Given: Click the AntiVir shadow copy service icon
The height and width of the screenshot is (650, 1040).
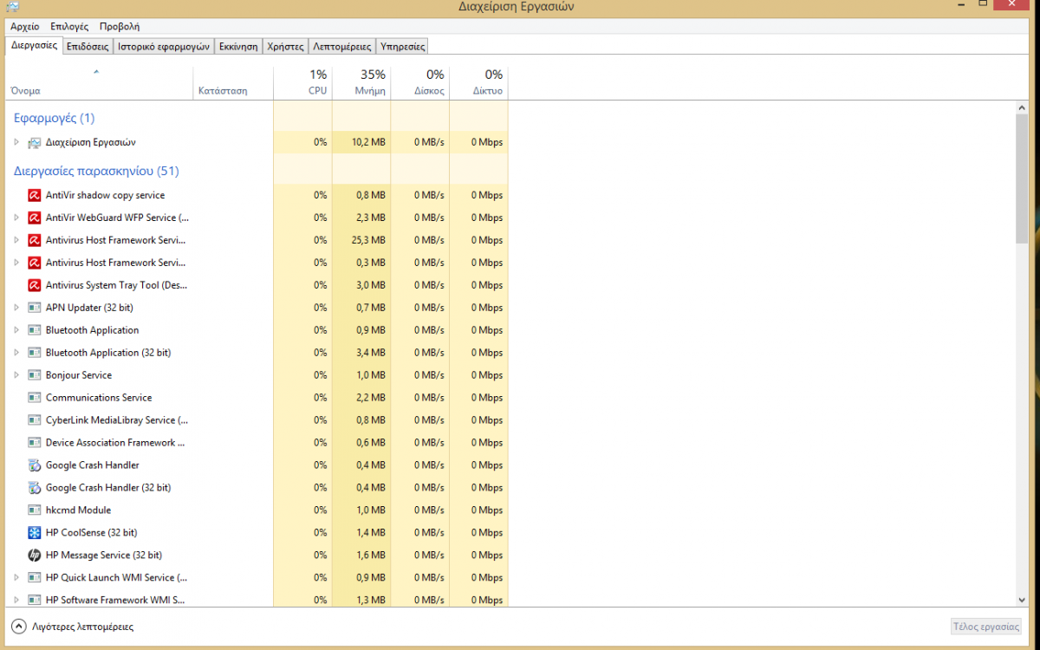Looking at the screenshot, I should tap(35, 195).
